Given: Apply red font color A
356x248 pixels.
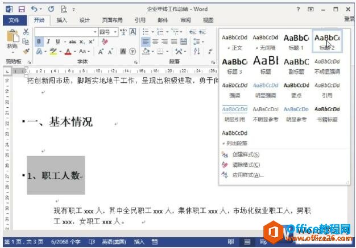Looking at the screenshot, I should click(x=68, y=52).
